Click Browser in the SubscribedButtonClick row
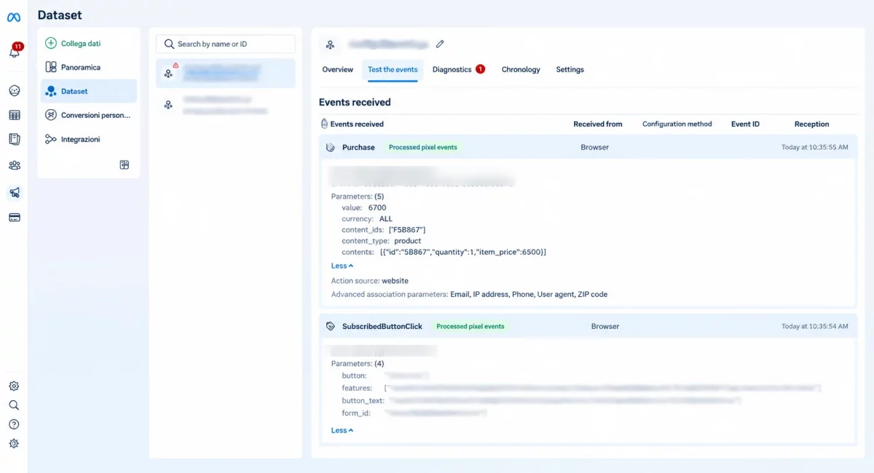 pos(605,326)
